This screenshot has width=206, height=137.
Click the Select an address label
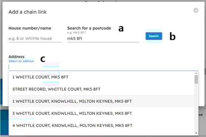click(21, 61)
